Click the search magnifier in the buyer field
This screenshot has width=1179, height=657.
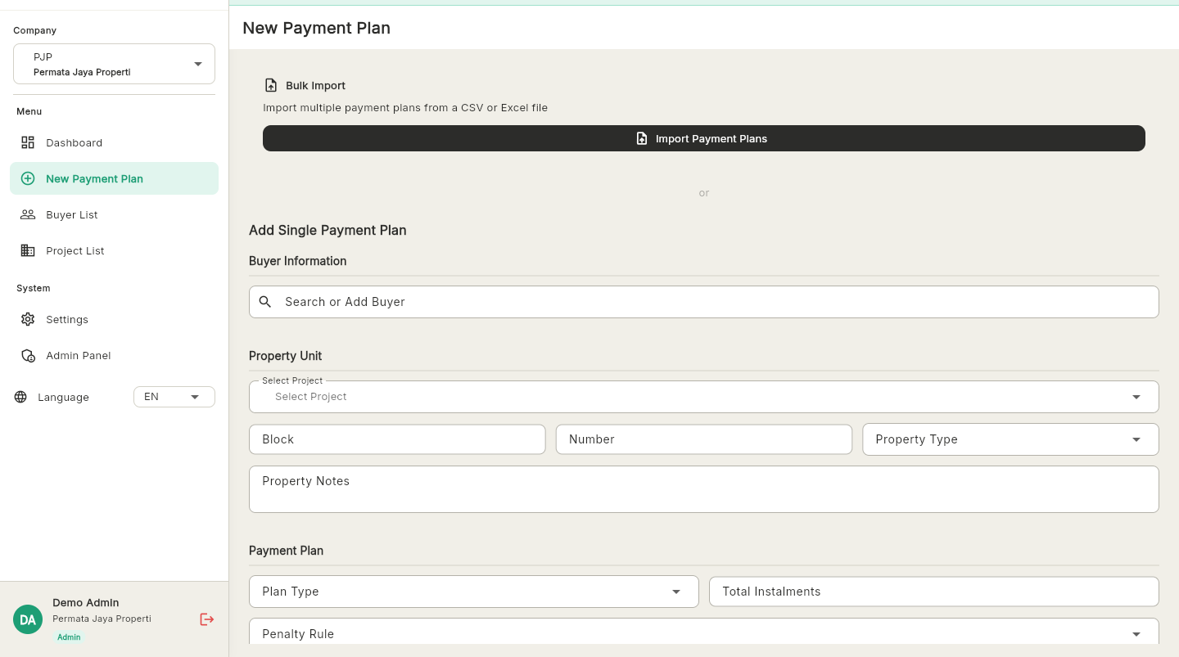[265, 302]
